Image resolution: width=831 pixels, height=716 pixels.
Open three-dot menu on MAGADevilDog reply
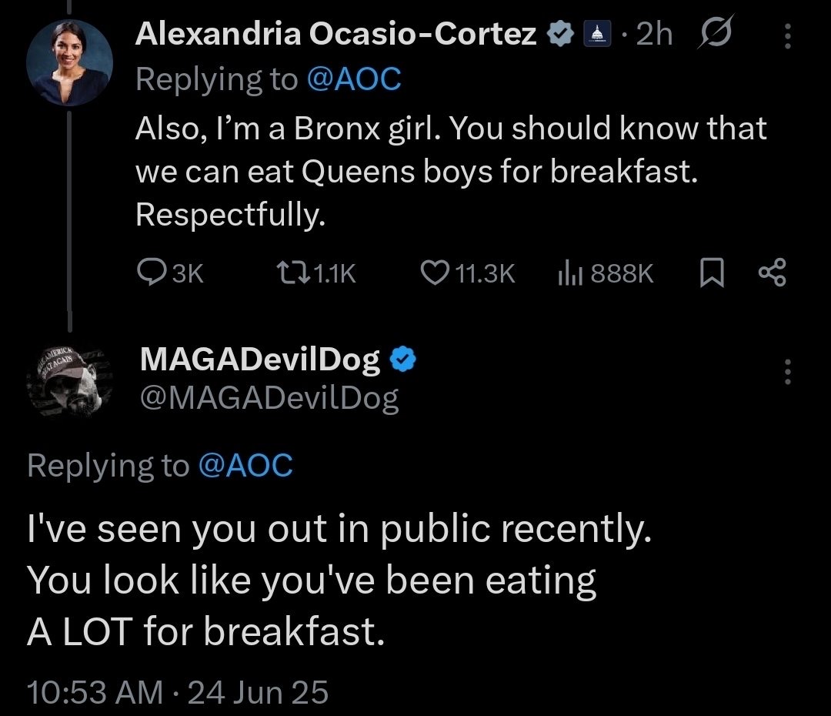[x=788, y=371]
